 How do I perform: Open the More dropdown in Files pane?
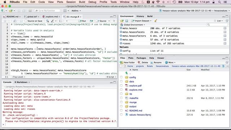tap(170, 62)
